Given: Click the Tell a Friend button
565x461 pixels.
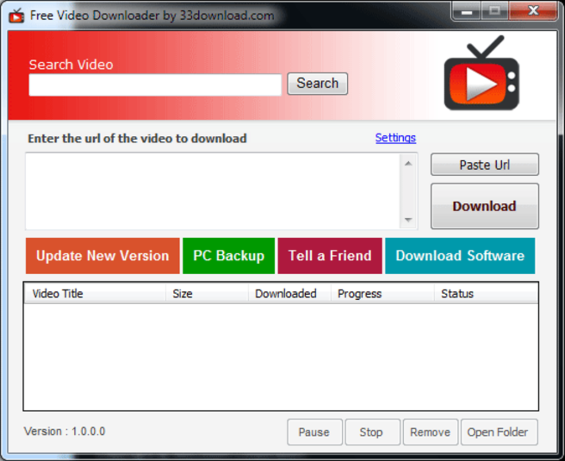Looking at the screenshot, I should click(x=330, y=256).
